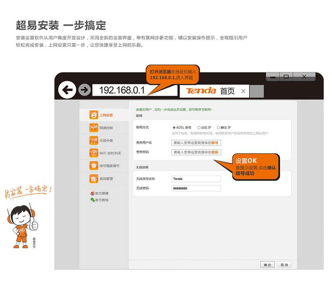Select the 信号强度调节 signal strength icon
Image resolution: width=332 pixels, height=293 pixels.
coord(93,166)
